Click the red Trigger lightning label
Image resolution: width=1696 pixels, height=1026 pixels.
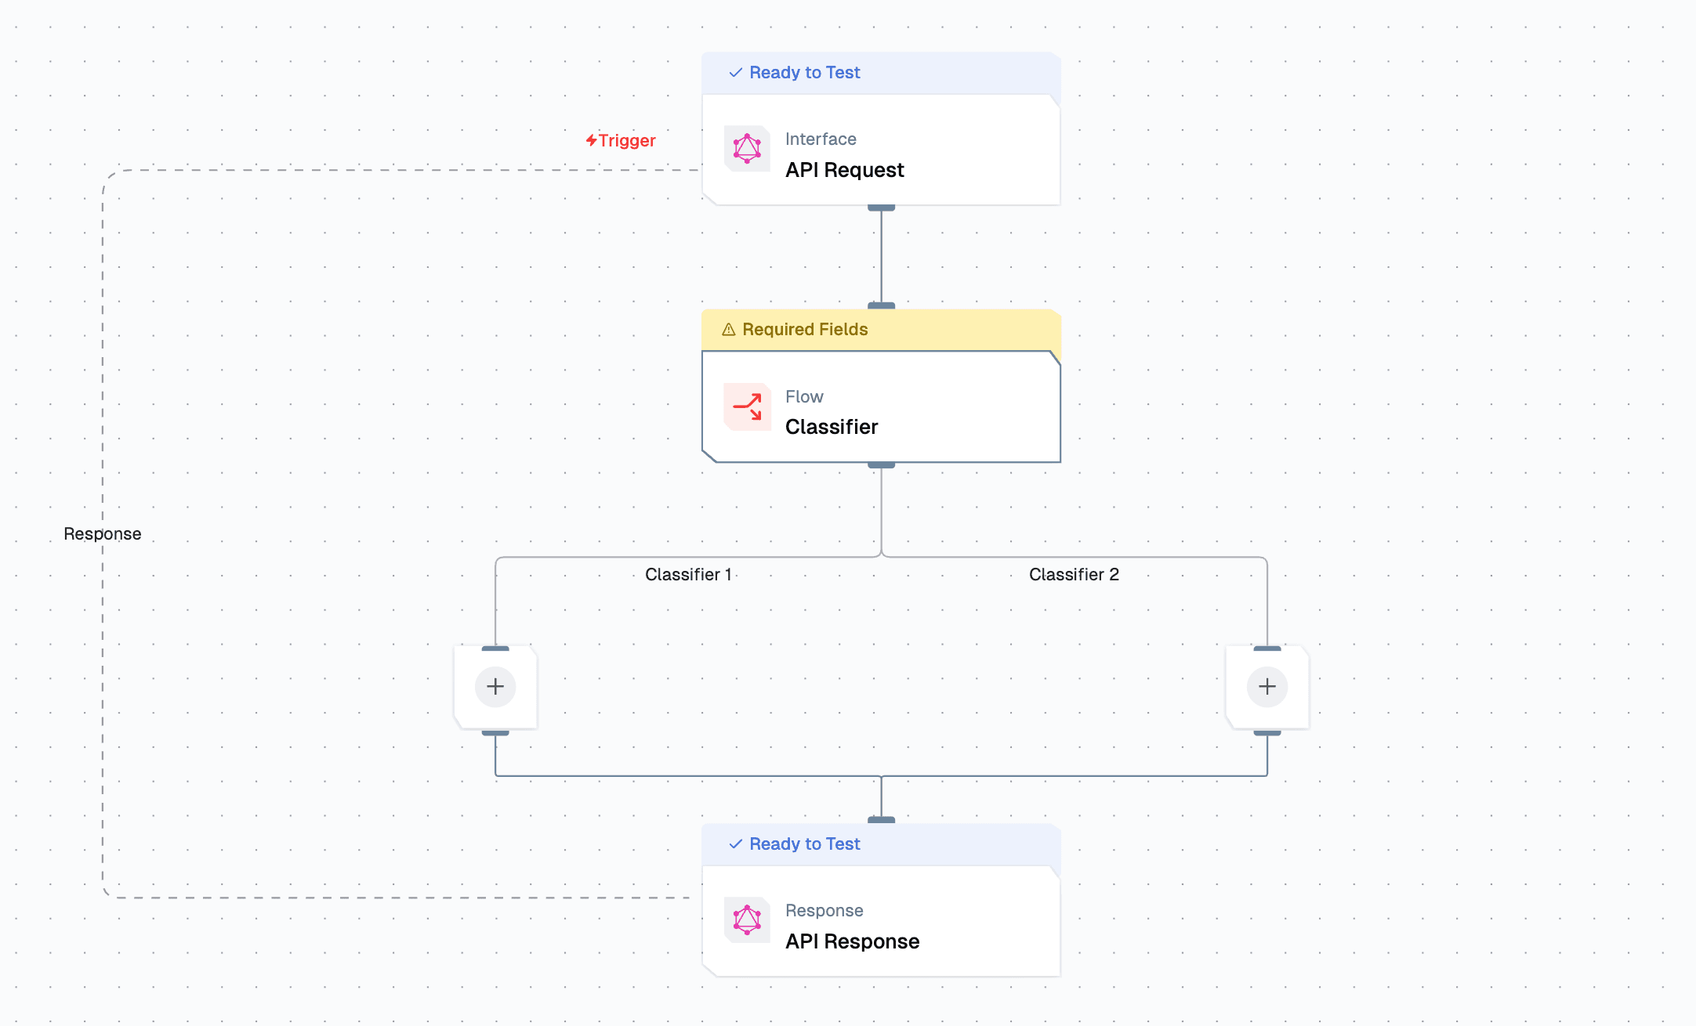[621, 141]
